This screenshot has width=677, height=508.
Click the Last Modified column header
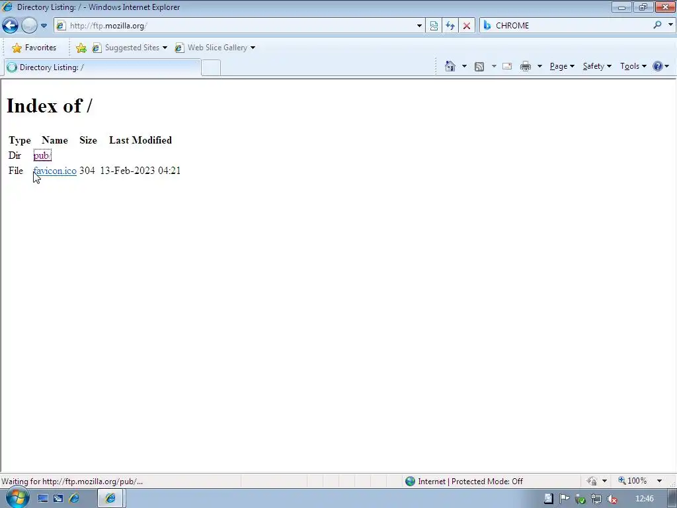point(140,140)
